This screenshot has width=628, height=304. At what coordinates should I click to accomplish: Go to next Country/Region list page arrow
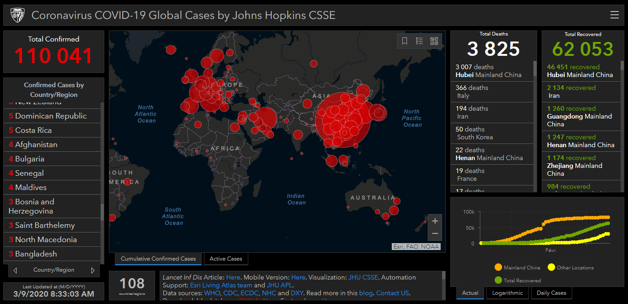click(x=93, y=270)
